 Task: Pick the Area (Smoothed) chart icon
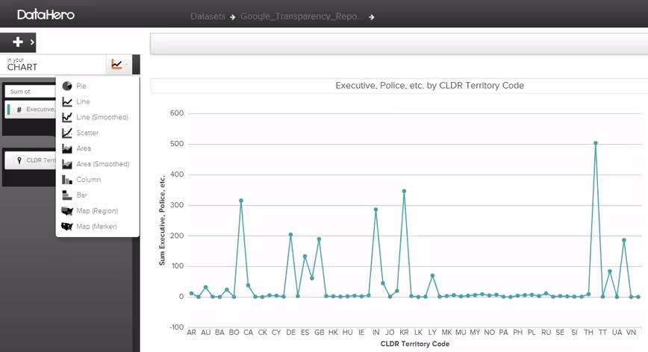pyautogui.click(x=67, y=164)
